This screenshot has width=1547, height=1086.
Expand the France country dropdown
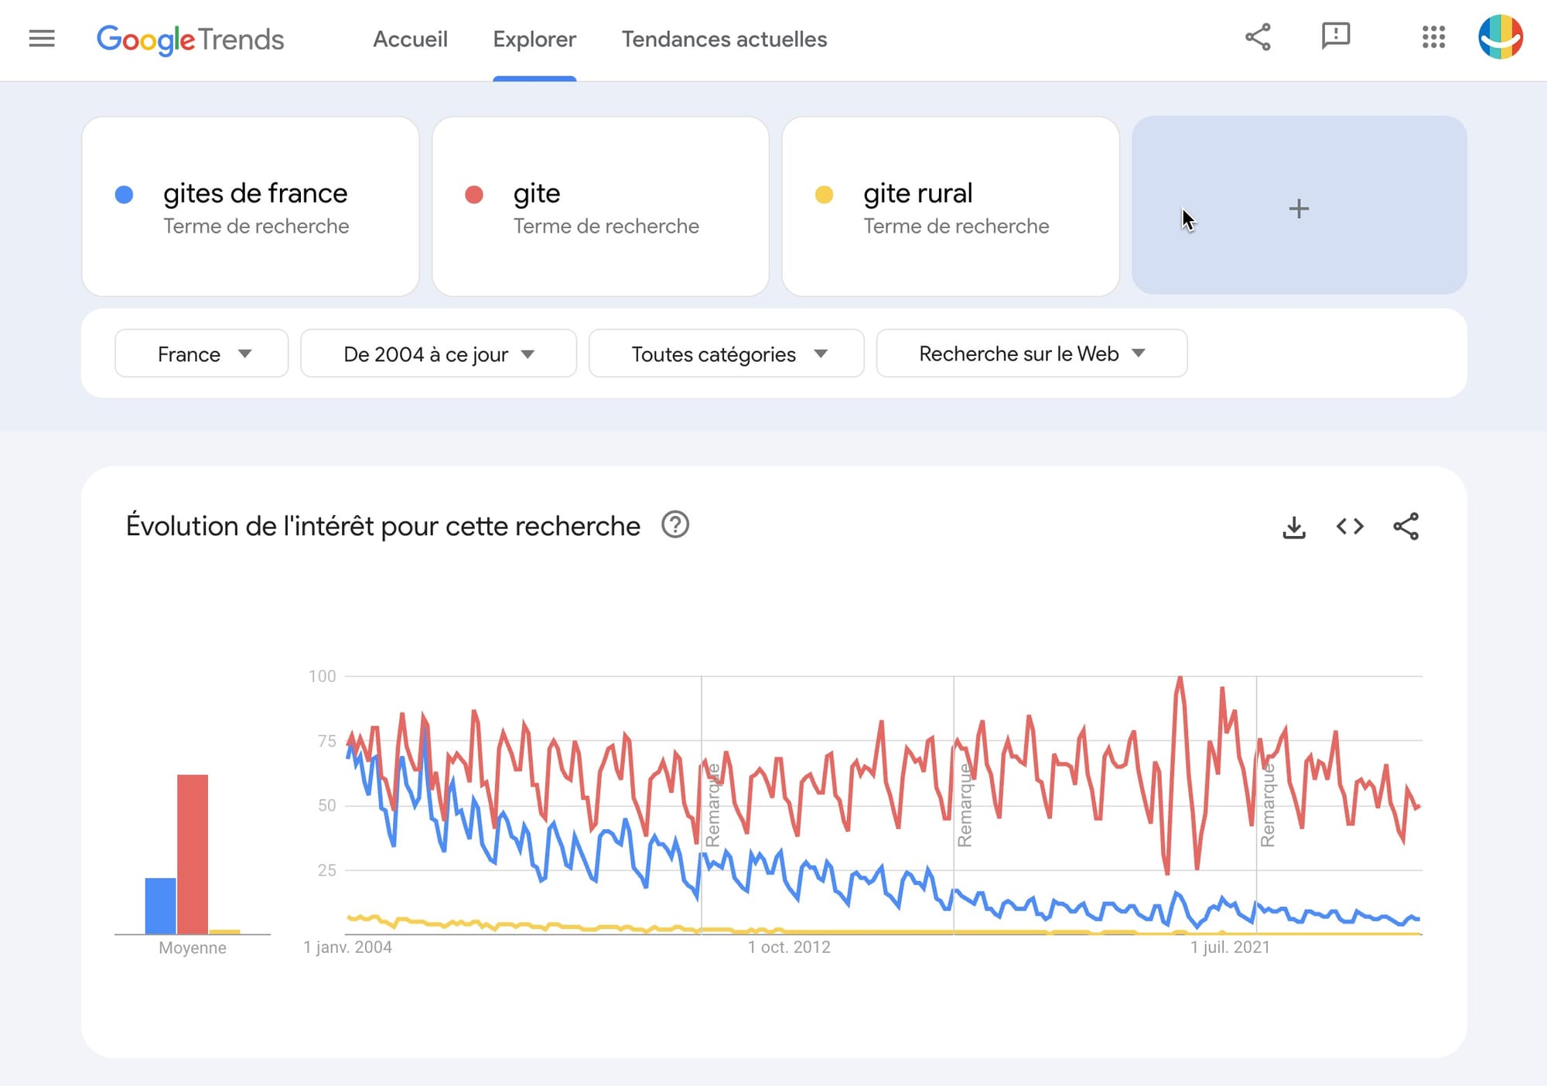point(201,353)
